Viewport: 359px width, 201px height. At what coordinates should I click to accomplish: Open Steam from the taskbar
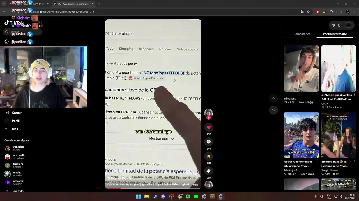click(155, 197)
